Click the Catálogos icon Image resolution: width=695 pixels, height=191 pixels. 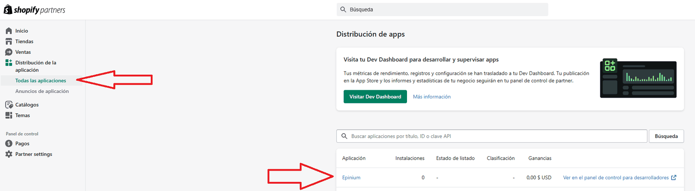[x=9, y=105]
